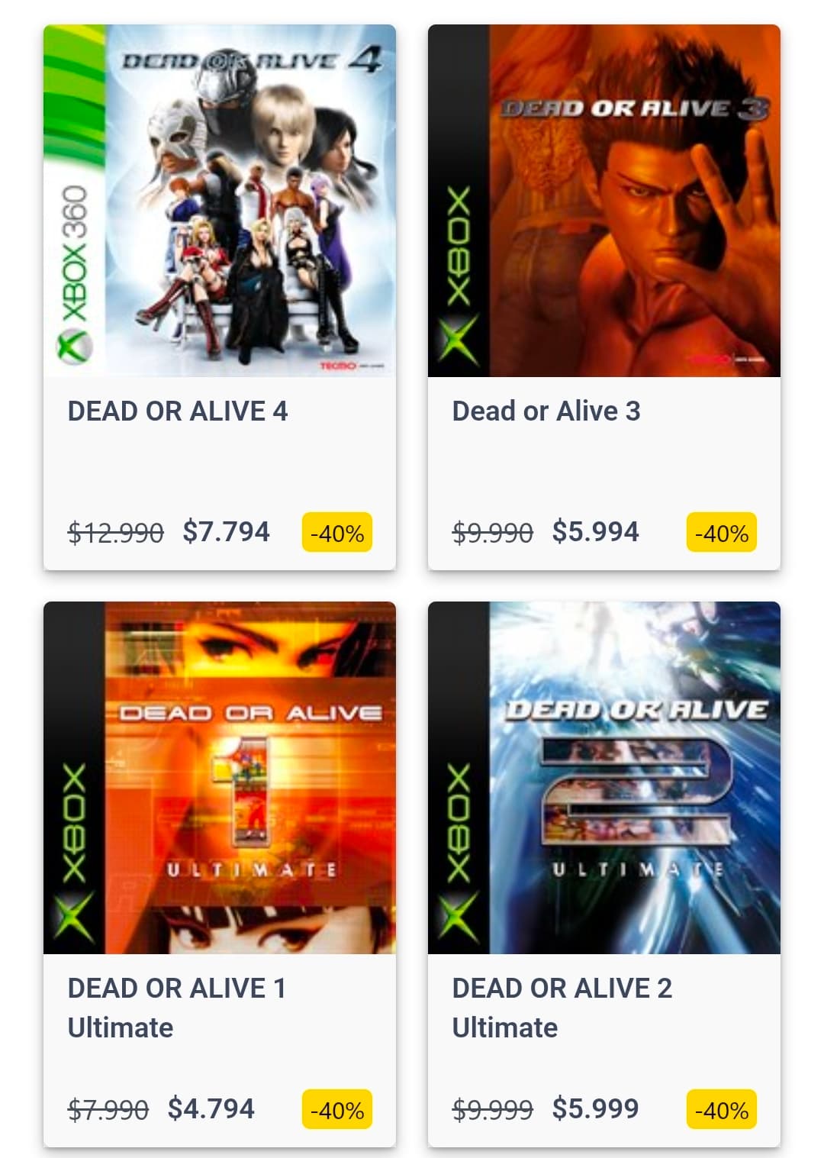The image size is (824, 1158).
Task: Click the $4.794 sale price
Action: pos(211,1108)
